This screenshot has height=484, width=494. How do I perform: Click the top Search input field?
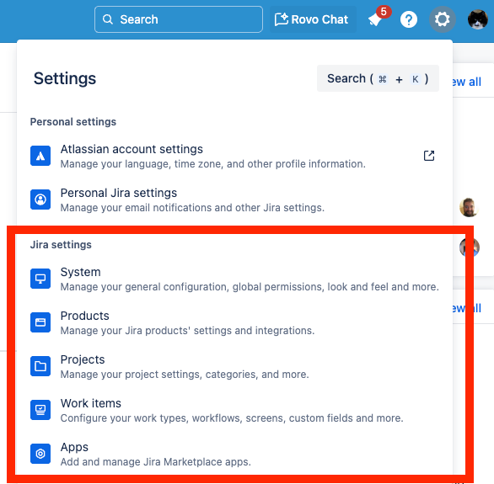[179, 19]
